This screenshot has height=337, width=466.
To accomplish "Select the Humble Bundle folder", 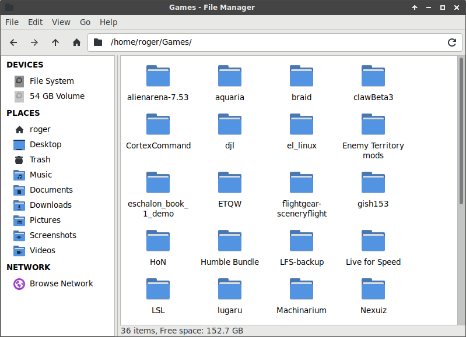I will tap(230, 248).
